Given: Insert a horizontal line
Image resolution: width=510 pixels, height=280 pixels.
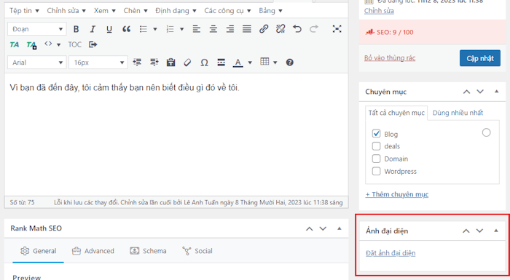Looking at the screenshot, I should [x=221, y=63].
